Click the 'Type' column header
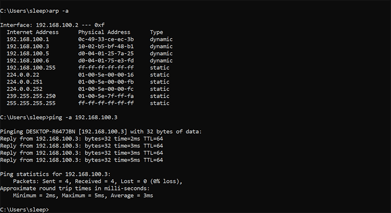The height and width of the screenshot is (213, 391). point(156,32)
